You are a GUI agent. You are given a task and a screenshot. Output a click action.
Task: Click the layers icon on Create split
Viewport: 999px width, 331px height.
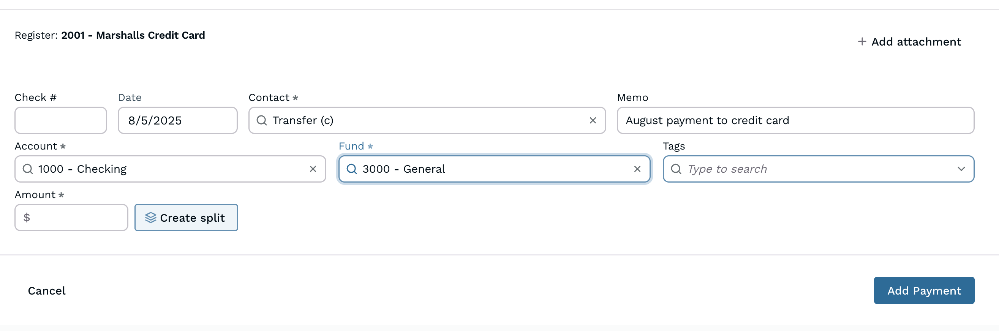pyautogui.click(x=150, y=218)
